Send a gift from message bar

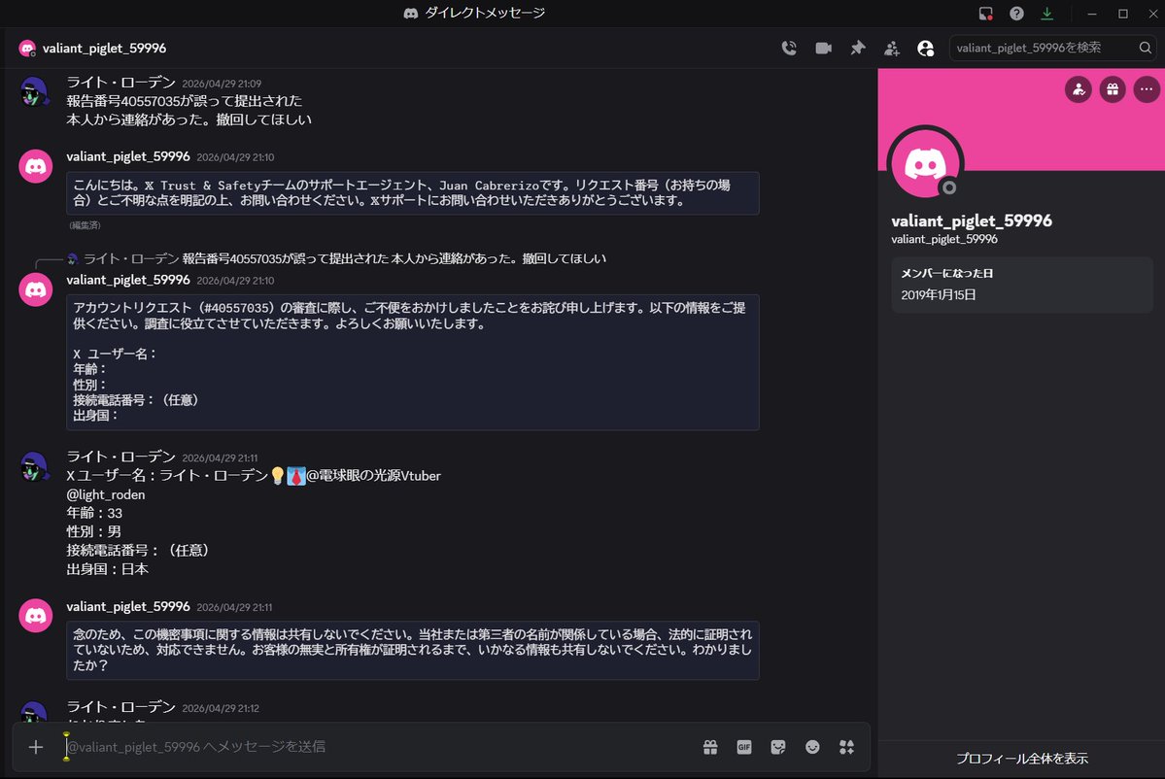(x=710, y=747)
